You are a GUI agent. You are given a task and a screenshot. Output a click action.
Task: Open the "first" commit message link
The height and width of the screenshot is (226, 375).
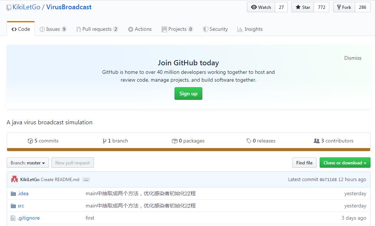[90, 218]
